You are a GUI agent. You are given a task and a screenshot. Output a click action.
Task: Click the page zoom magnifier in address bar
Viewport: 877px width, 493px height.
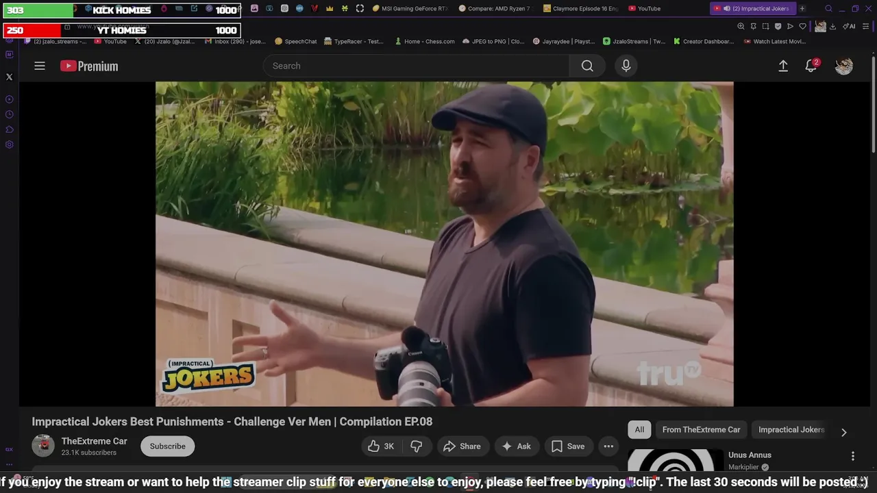741,26
